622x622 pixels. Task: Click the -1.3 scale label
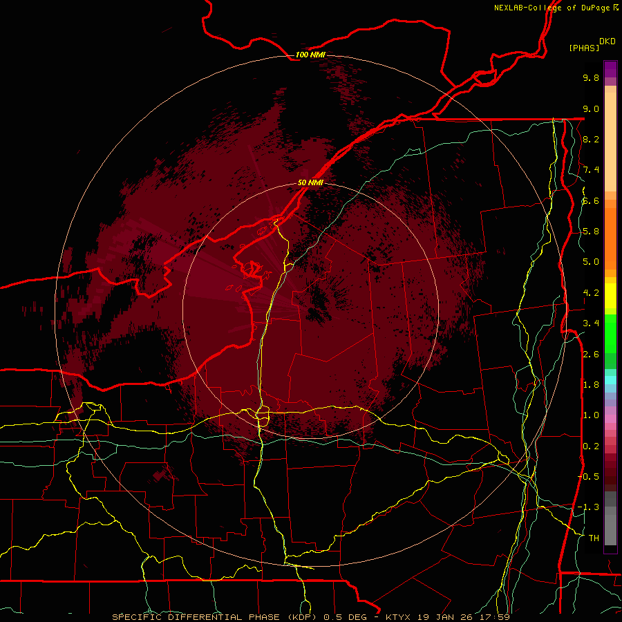coord(588,507)
